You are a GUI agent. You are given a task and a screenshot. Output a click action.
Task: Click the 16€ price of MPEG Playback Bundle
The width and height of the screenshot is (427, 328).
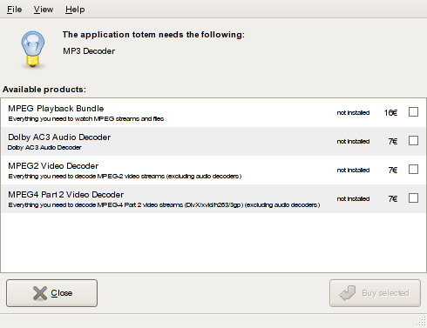[x=390, y=112]
